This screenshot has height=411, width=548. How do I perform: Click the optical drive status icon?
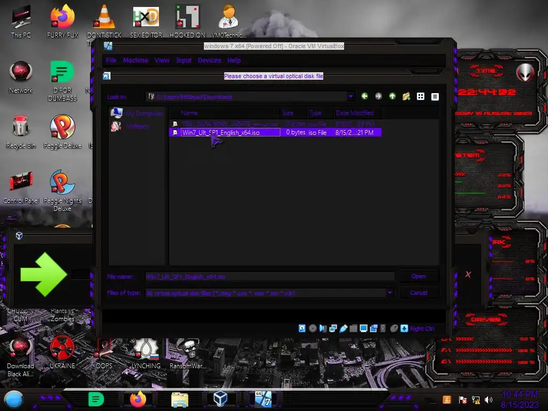(313, 328)
